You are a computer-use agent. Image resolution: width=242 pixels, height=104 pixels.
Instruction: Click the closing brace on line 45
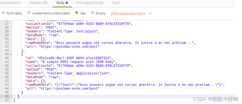22,92
